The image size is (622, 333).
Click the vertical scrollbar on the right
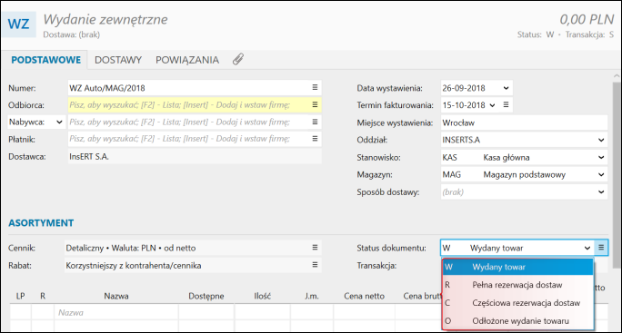point(617,174)
